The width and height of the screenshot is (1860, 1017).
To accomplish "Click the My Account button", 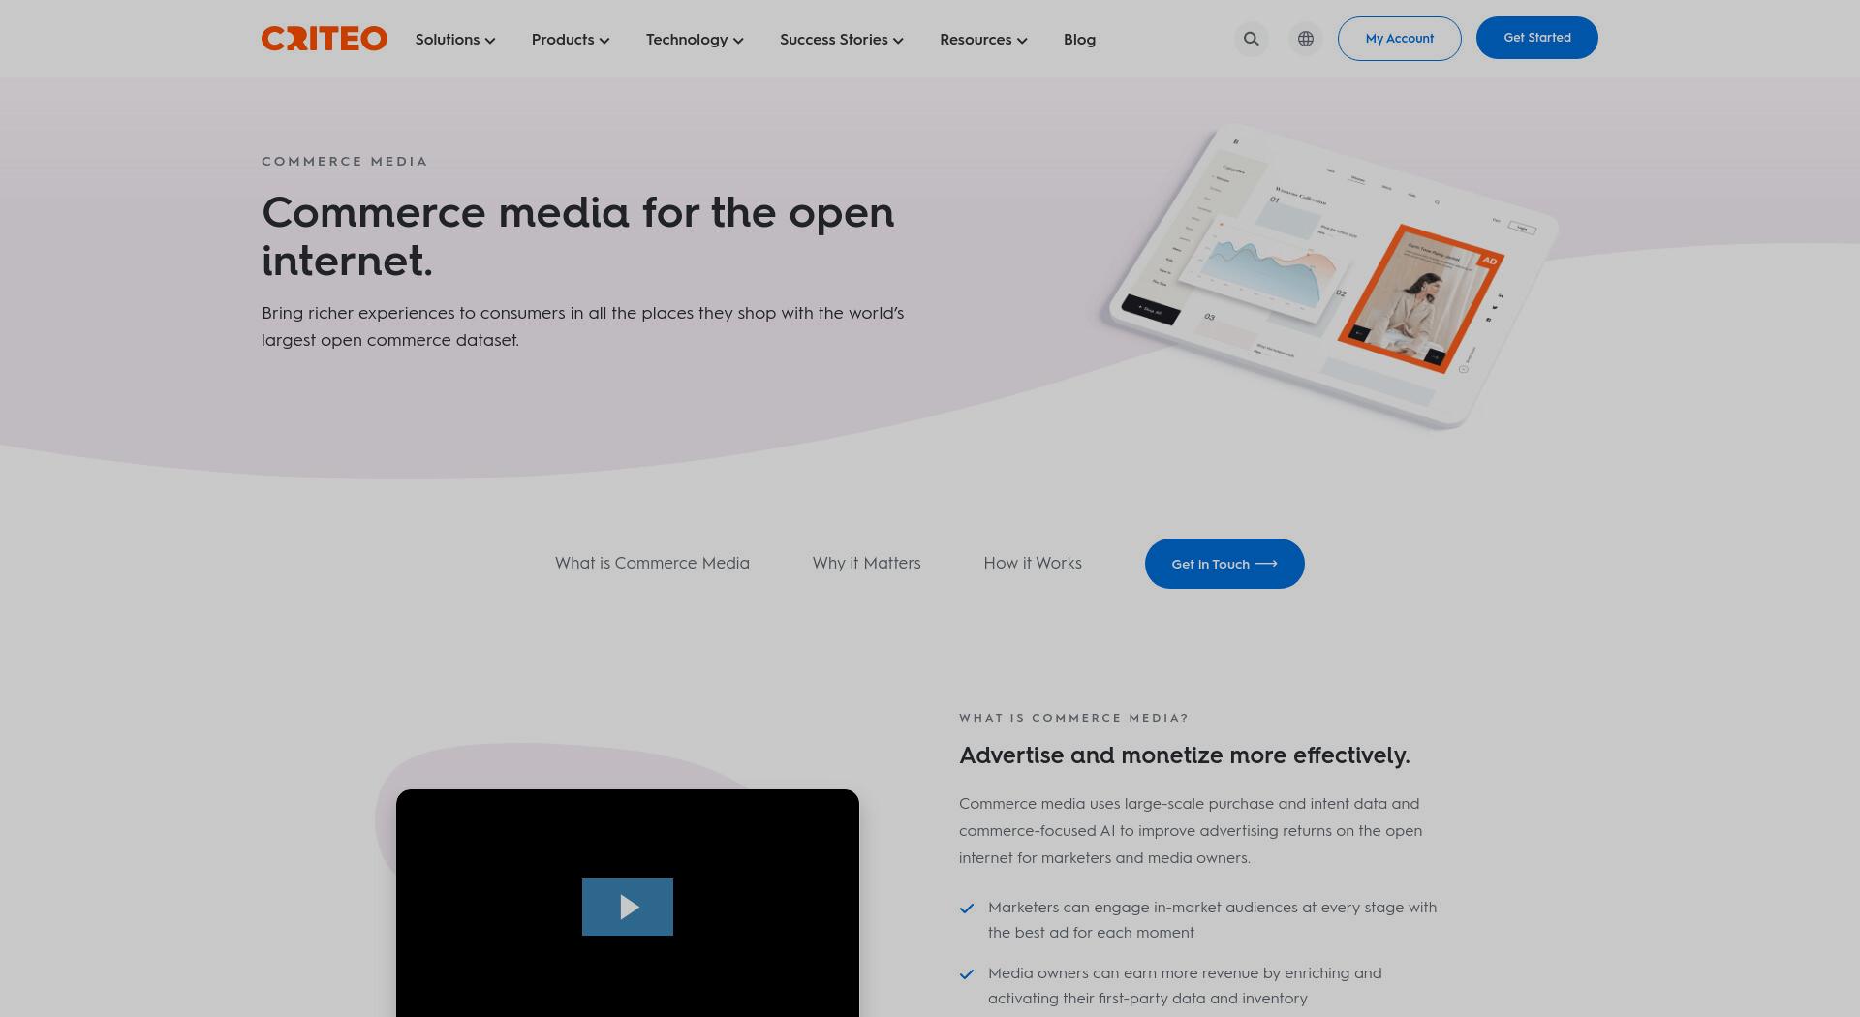I will pyautogui.click(x=1400, y=39).
